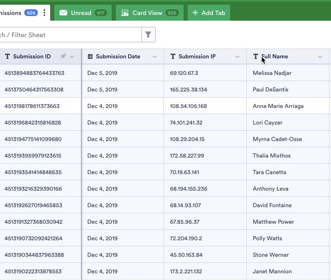Click IP address 72.204.190.2
The width and height of the screenshot is (331, 280).
(186, 238)
